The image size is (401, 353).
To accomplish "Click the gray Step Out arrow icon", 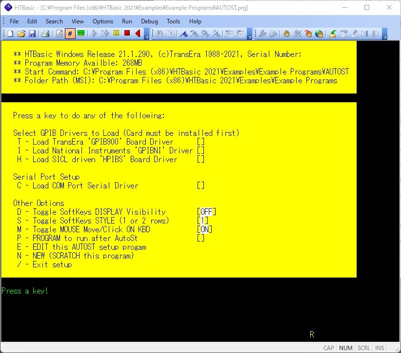I will 354,34.
